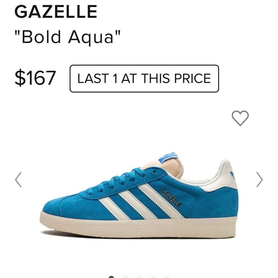The height and width of the screenshot is (278, 278).
Task: Select the "Bold Aqua" colorway name
Action: tap(67, 37)
